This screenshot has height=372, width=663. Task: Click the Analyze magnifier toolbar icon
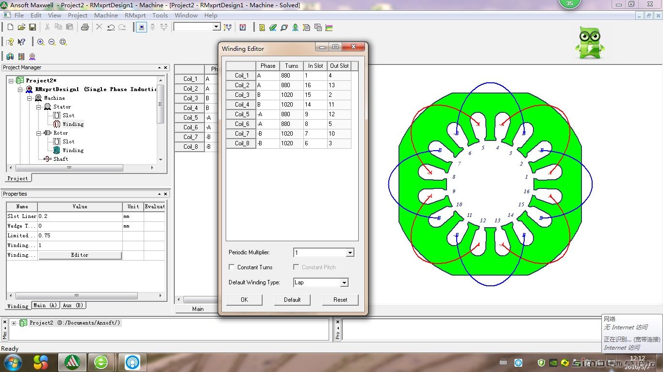coord(284,27)
